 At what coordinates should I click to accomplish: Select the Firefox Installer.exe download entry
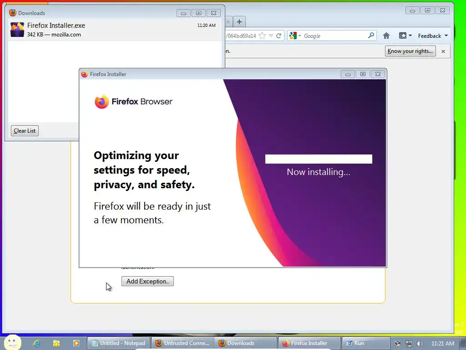(x=115, y=30)
